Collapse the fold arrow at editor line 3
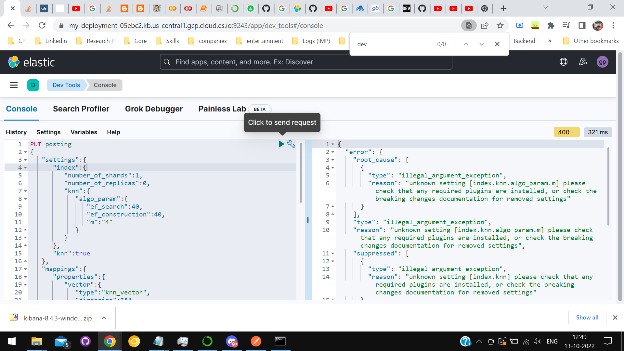624x351 pixels. coord(25,160)
